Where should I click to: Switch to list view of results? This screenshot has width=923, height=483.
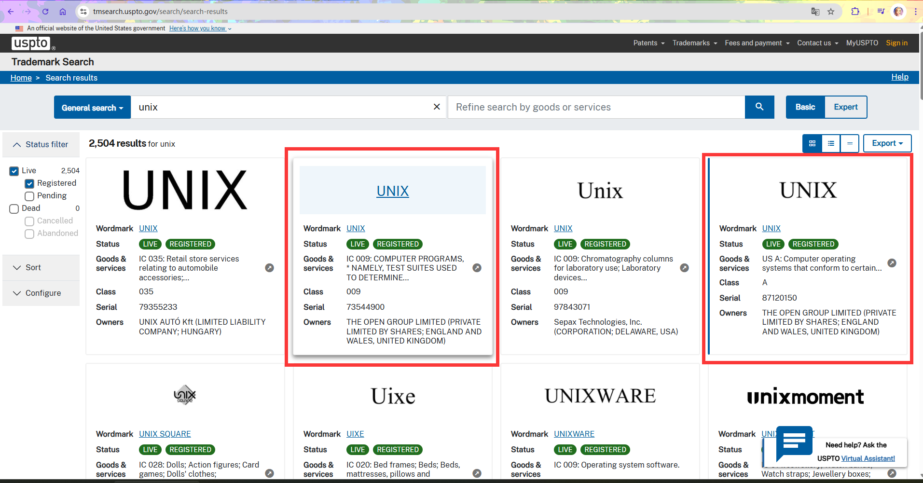(831, 143)
